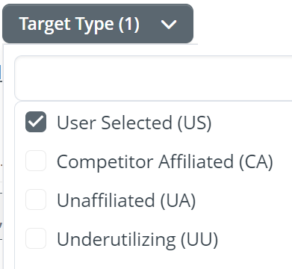Click the empty box left of Competitor Affiliated
Screen dimensions: 292x269
pos(36,161)
